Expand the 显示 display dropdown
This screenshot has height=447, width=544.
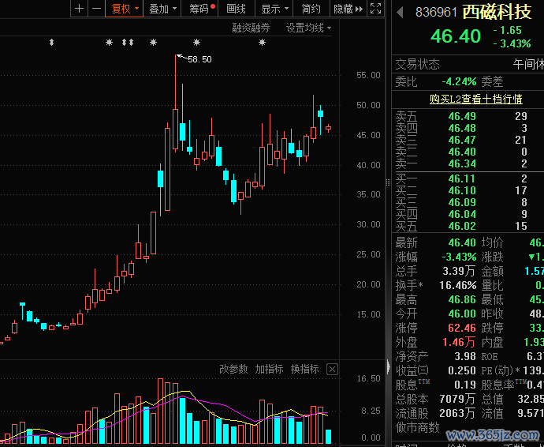tap(274, 9)
